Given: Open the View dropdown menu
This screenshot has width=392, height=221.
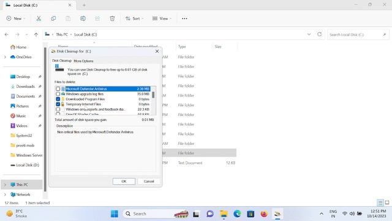Looking at the screenshot, I should [162, 18].
